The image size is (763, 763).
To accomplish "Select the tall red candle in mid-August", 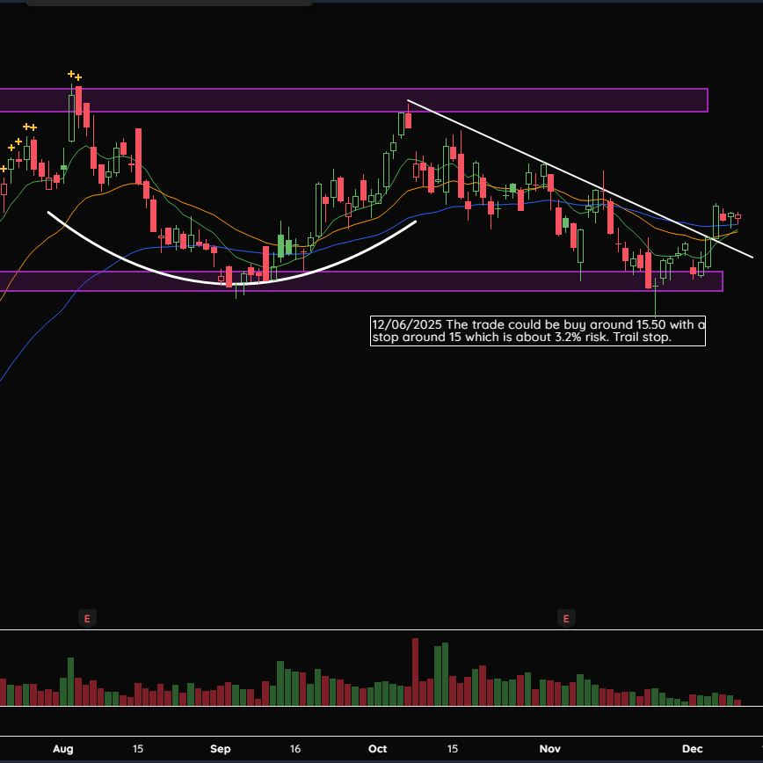I will (x=138, y=156).
